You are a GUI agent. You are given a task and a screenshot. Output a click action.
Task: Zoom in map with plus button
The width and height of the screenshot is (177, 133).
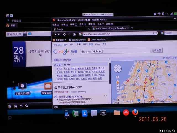pyautogui.click(x=118, y=87)
